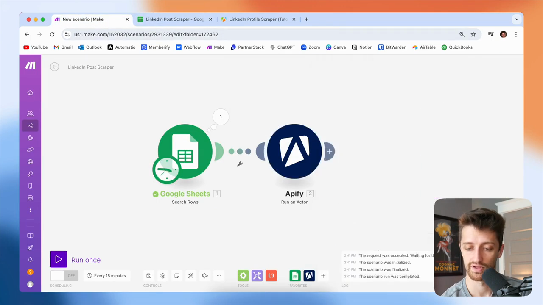Open the Gmail bookmark
This screenshot has height=305, width=543.
tap(63, 47)
